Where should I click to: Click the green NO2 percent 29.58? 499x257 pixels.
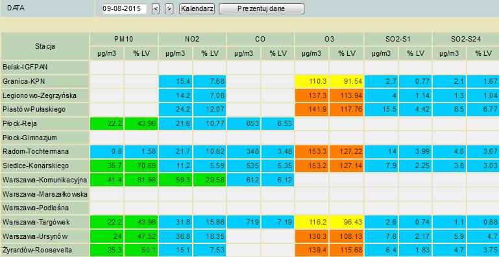pos(210,180)
